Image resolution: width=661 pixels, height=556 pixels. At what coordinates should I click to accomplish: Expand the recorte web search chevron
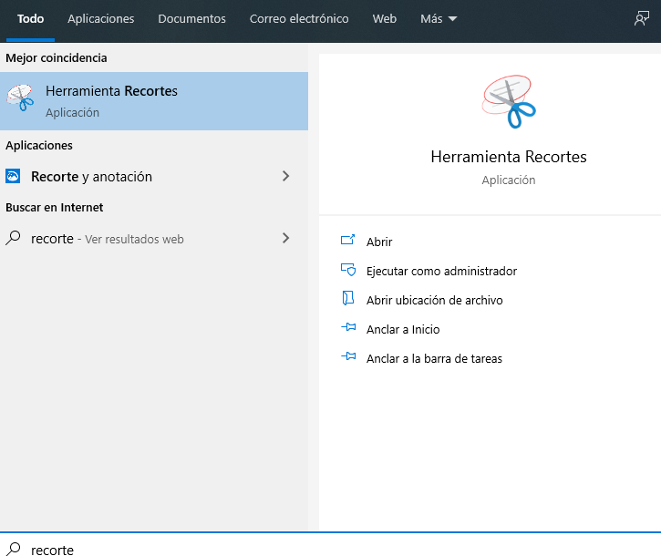[x=285, y=238]
